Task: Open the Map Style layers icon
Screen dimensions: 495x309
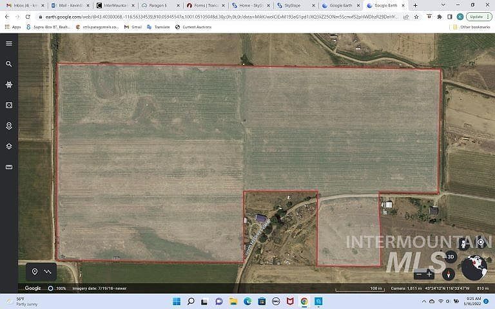Action: tap(9, 146)
